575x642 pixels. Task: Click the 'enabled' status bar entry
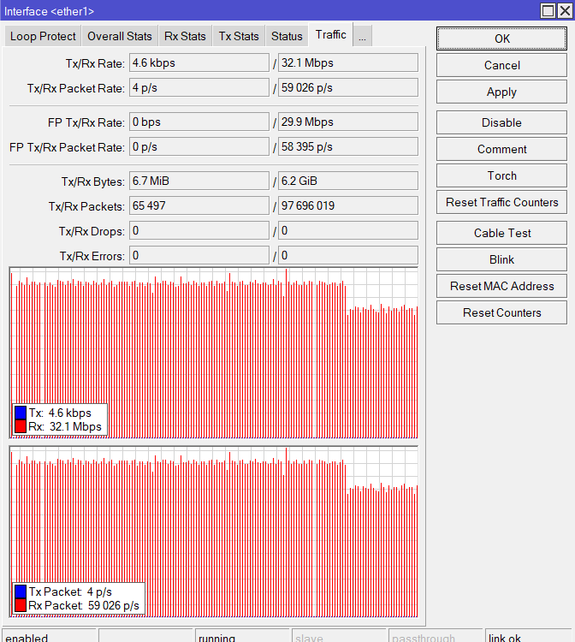[49, 637]
